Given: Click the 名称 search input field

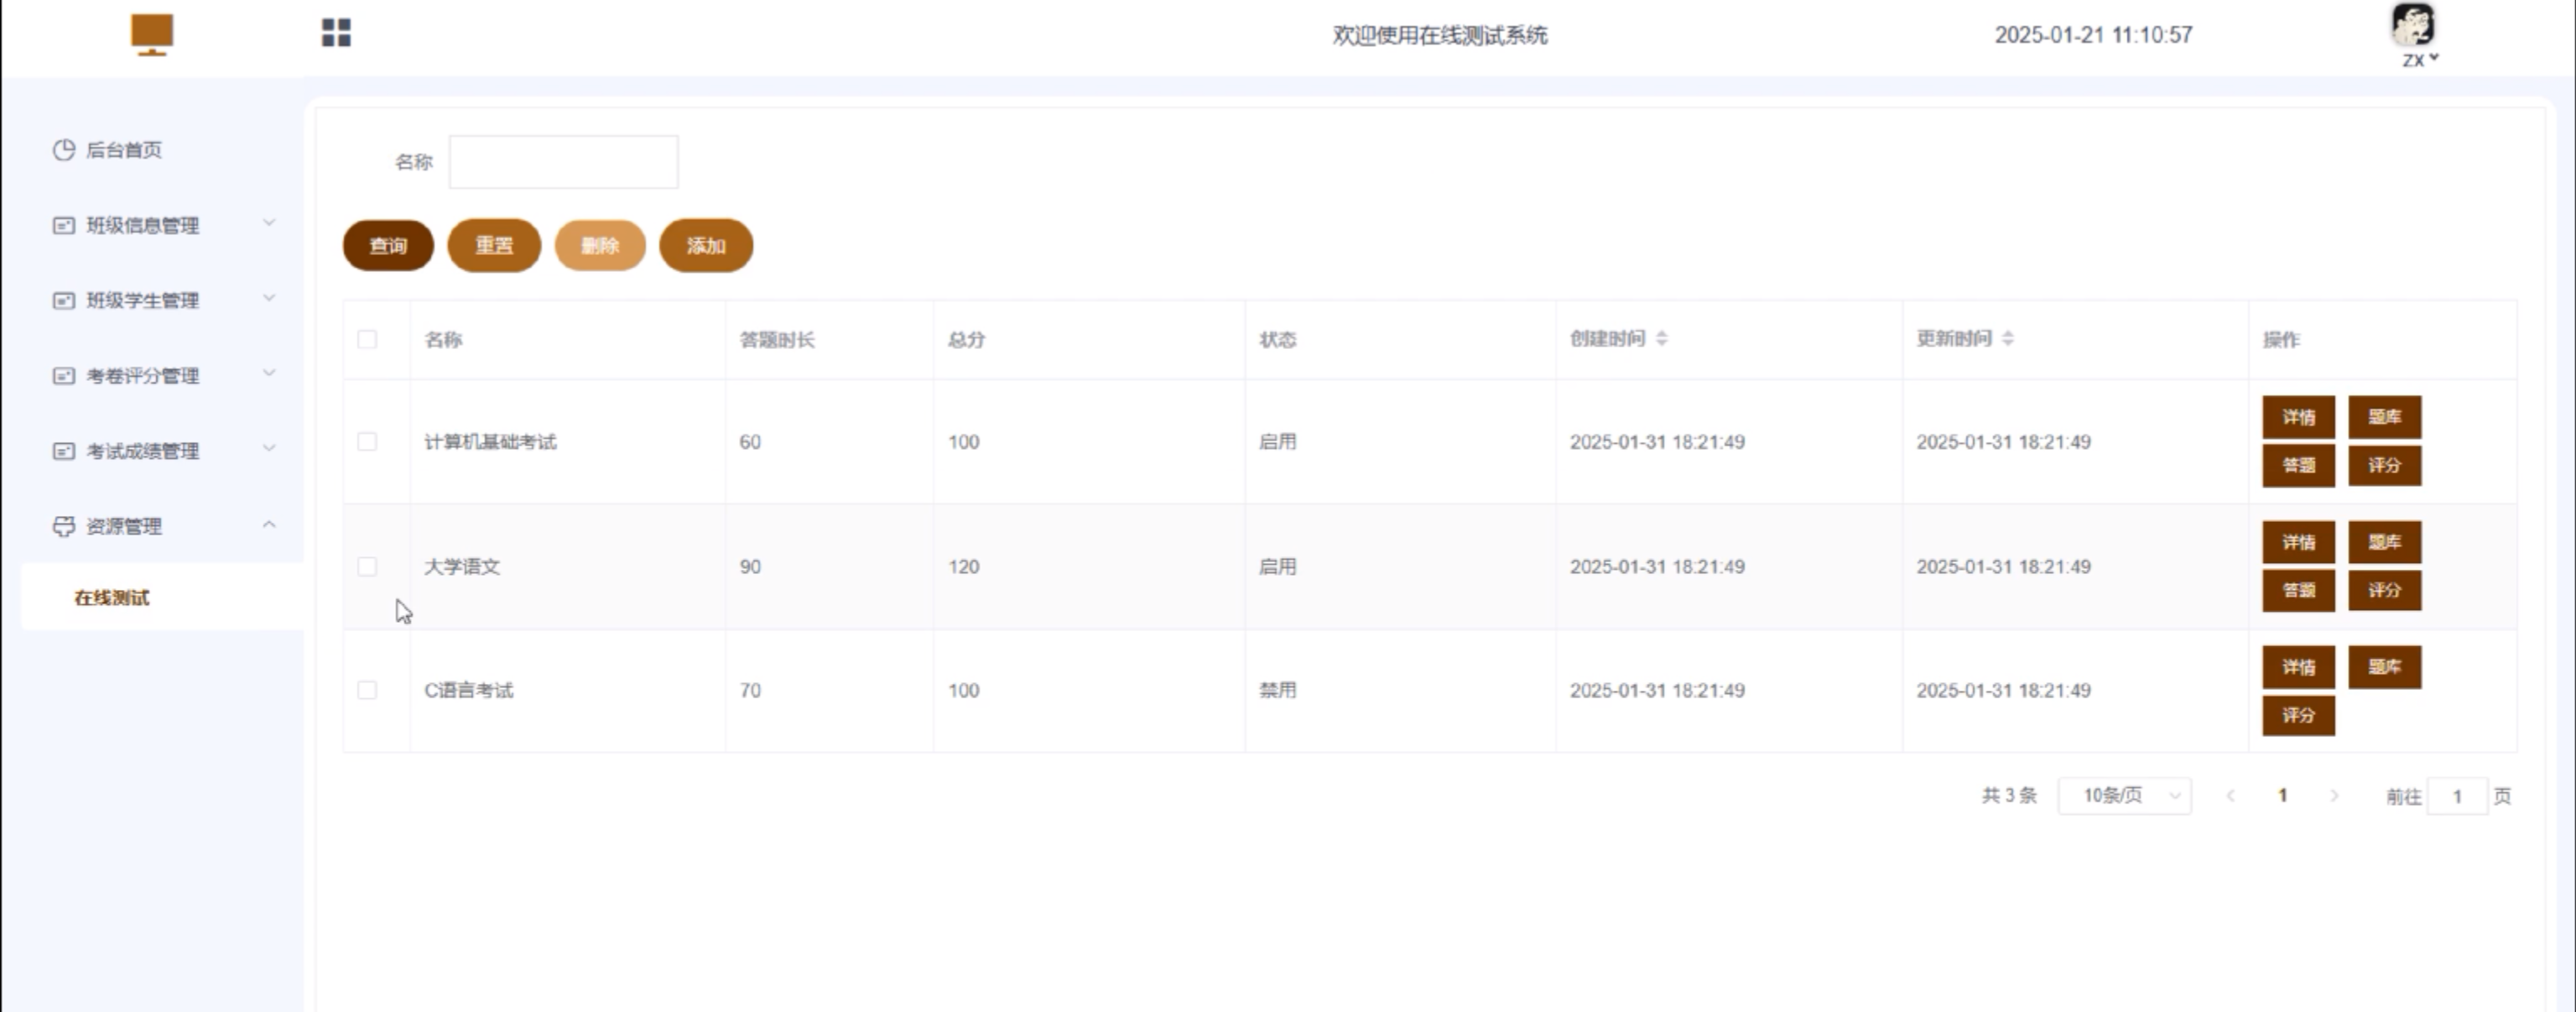Looking at the screenshot, I should [563, 162].
